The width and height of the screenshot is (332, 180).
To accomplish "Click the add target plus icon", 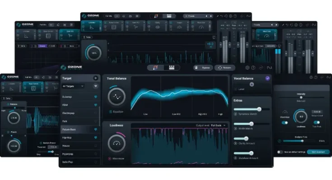I will pyautogui.click(x=95, y=78).
